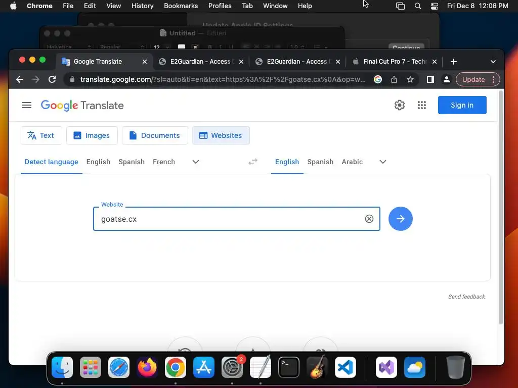The height and width of the screenshot is (388, 518).
Task: Open Trash from the Dock
Action: [x=456, y=367]
